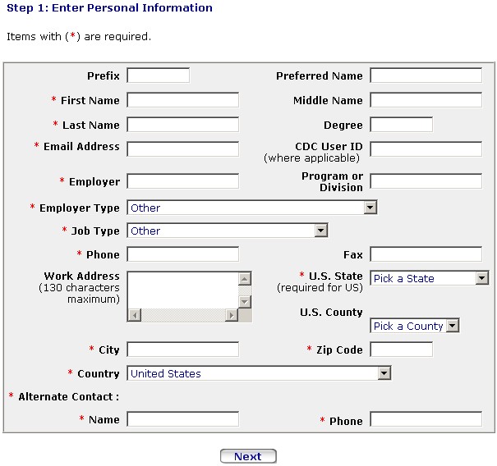This screenshot has height=466, width=497.
Task: Focus the CDC User ID field
Action: (426, 149)
